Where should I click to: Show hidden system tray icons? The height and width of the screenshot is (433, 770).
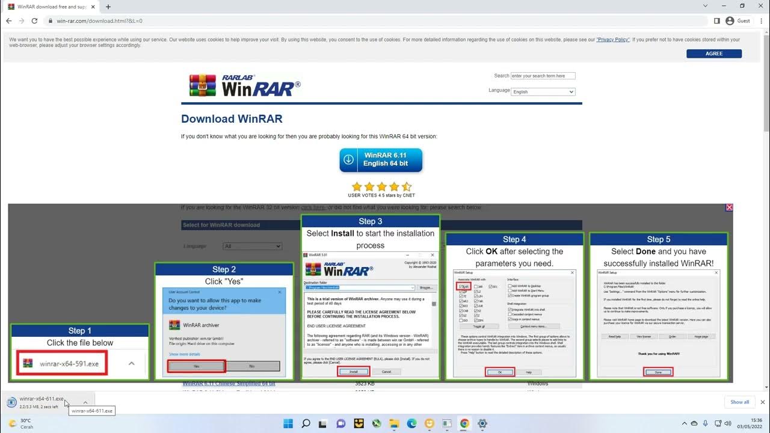point(684,423)
